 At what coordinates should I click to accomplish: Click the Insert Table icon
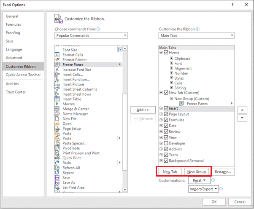[x=57, y=99]
